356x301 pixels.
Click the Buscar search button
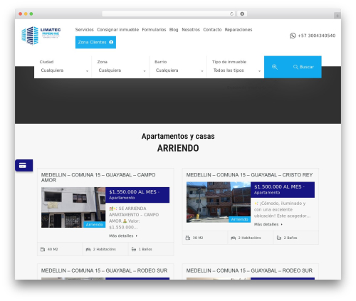(x=303, y=67)
